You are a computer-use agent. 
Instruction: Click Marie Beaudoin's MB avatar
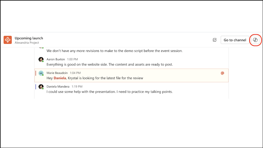(x=41, y=73)
